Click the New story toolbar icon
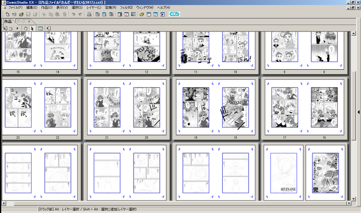The height and width of the screenshot is (213, 361). point(14,15)
